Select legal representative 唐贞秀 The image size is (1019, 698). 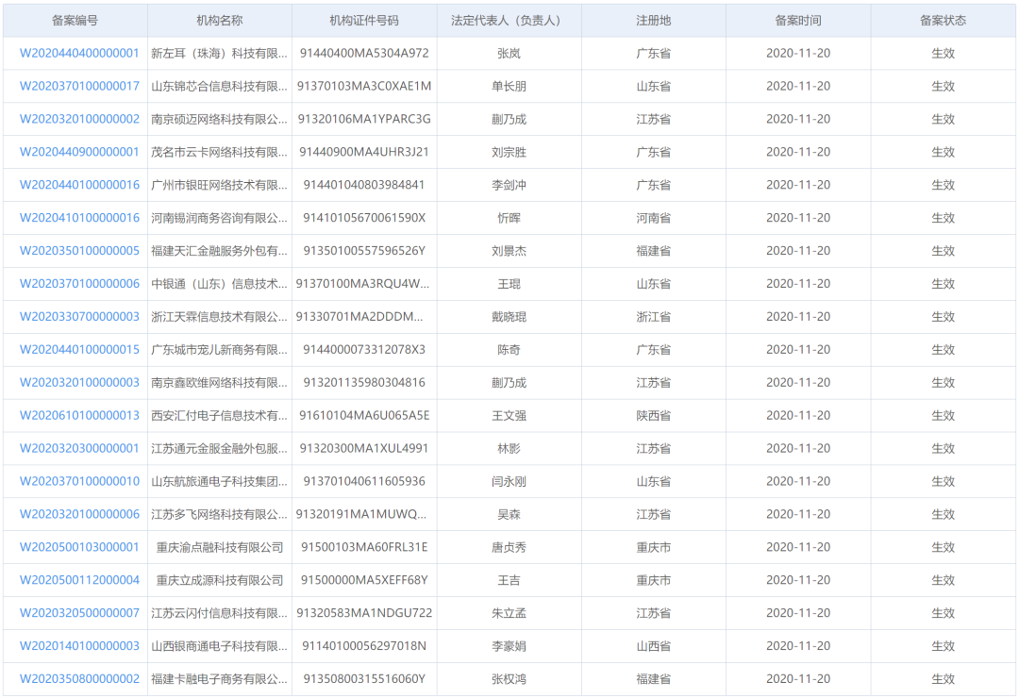point(509,547)
